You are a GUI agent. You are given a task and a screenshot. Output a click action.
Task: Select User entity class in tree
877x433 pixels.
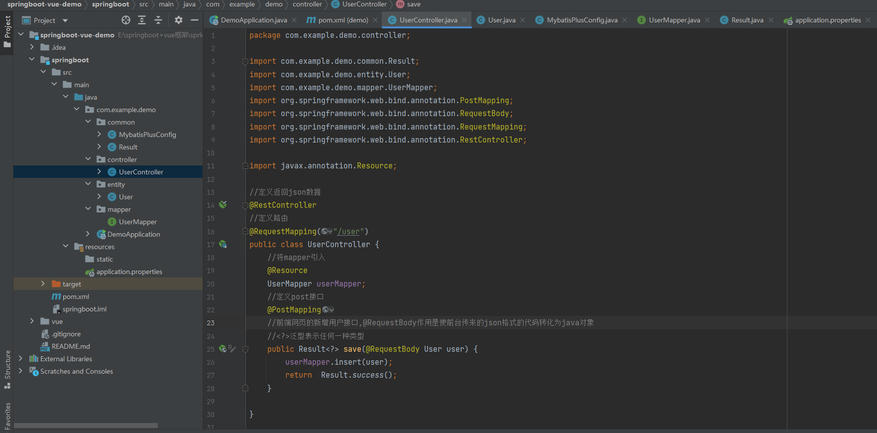tap(125, 197)
